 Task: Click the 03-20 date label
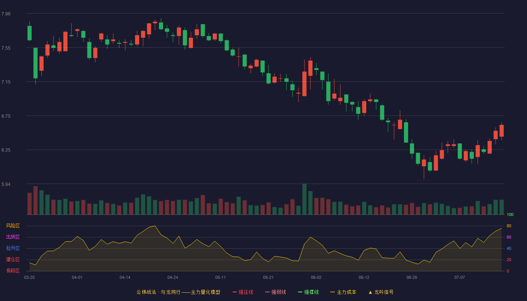29,277
